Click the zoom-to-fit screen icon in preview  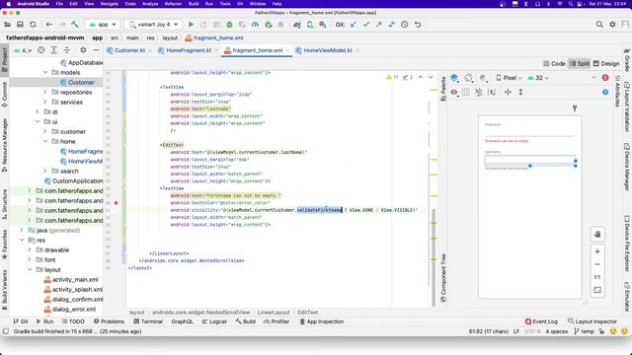click(597, 290)
